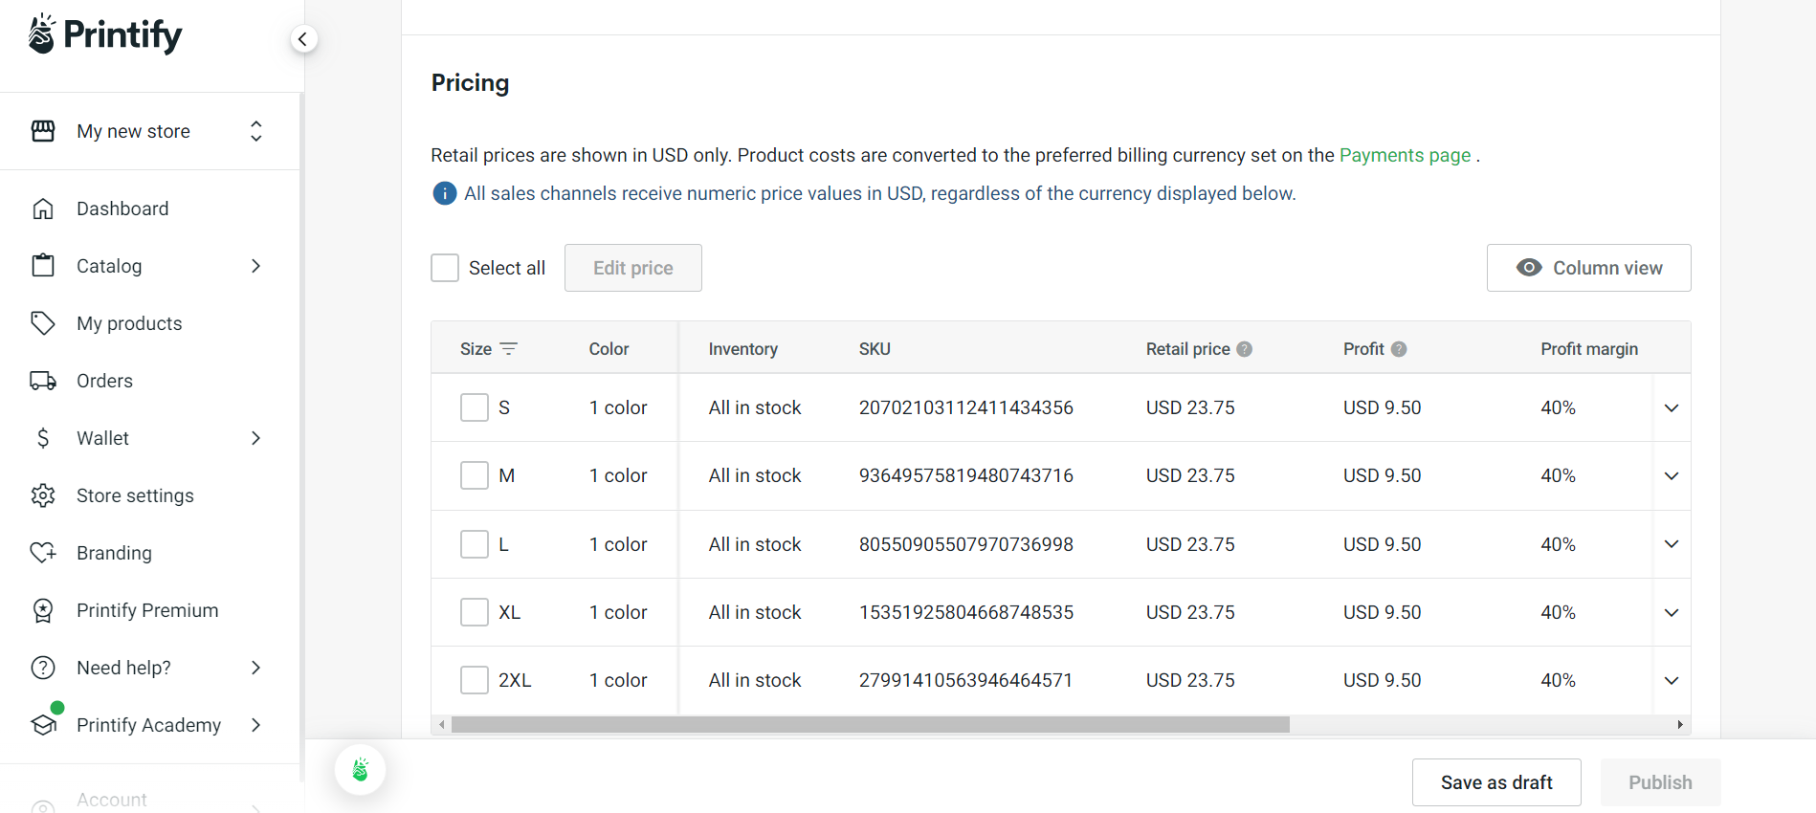Click the eye icon in Column view
The image size is (1816, 813).
[1529, 268]
